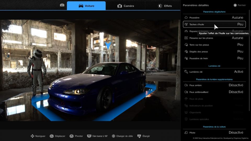The height and width of the screenshot is (141, 251).
Task: Click the Poussière de frein icon
Action: [186, 58]
